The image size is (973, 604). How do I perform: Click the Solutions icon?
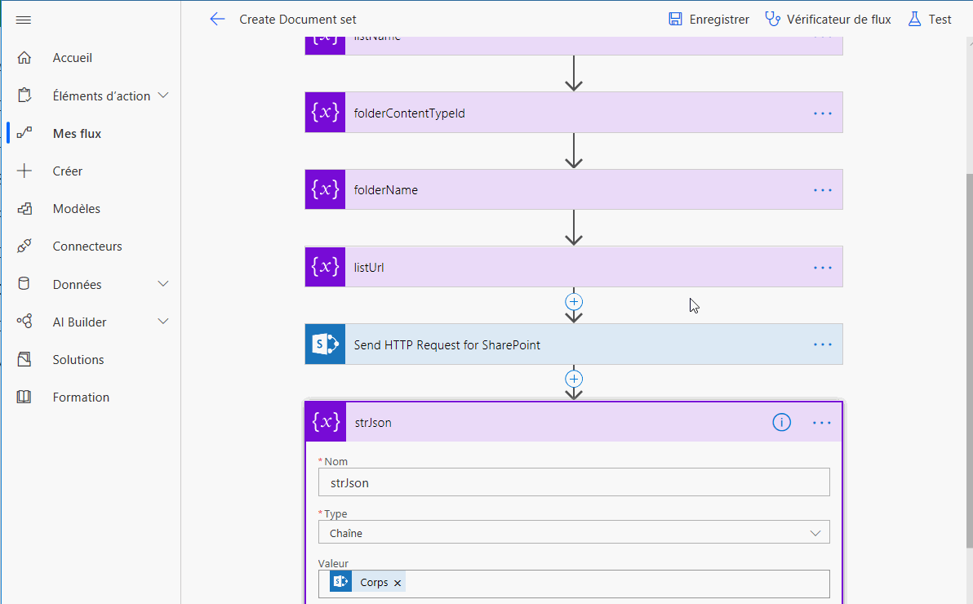[24, 359]
